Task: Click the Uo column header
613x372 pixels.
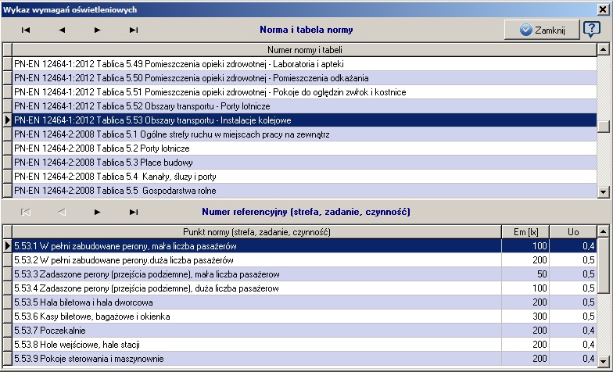Action: (573, 232)
